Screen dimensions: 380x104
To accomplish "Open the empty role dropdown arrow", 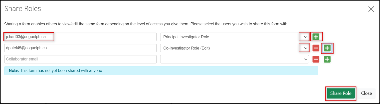I will pyautogui.click(x=305, y=59).
